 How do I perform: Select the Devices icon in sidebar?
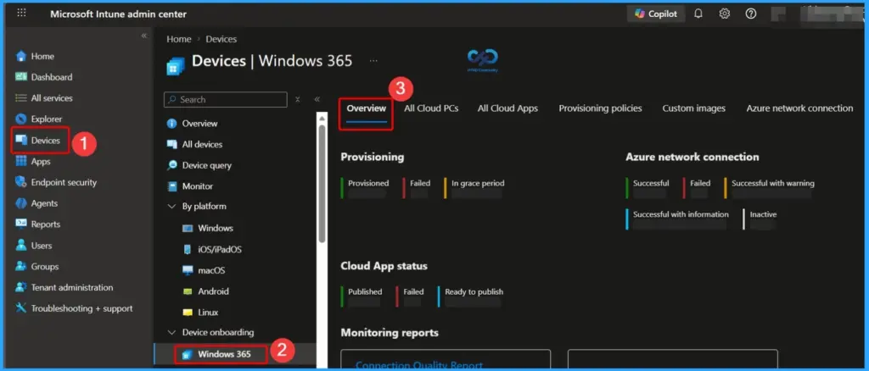[21, 140]
